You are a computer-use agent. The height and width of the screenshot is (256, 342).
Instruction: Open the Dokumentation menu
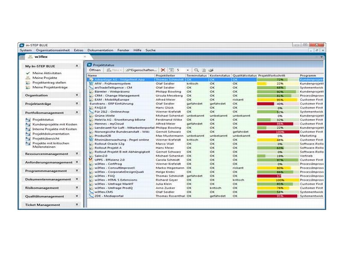(x=100, y=50)
